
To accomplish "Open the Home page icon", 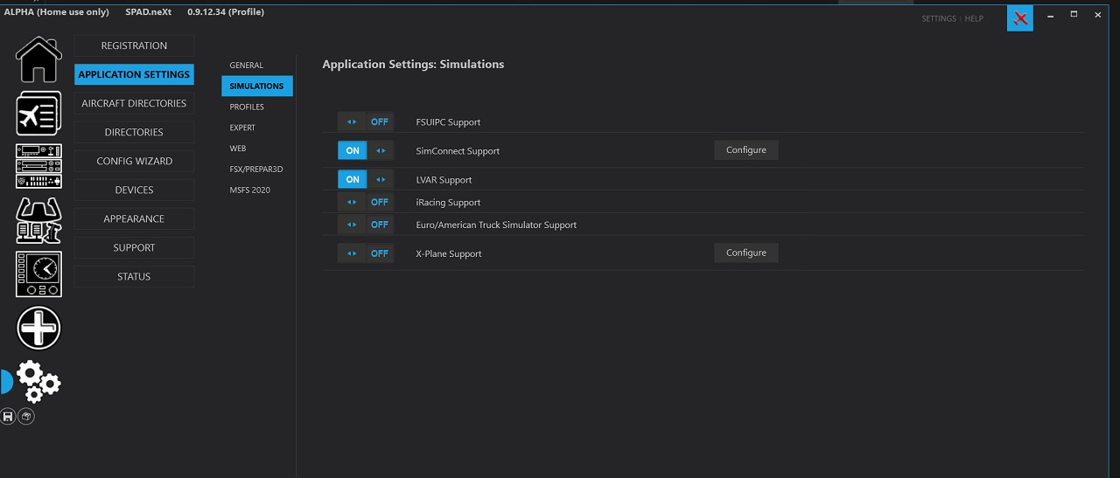I will (x=38, y=59).
